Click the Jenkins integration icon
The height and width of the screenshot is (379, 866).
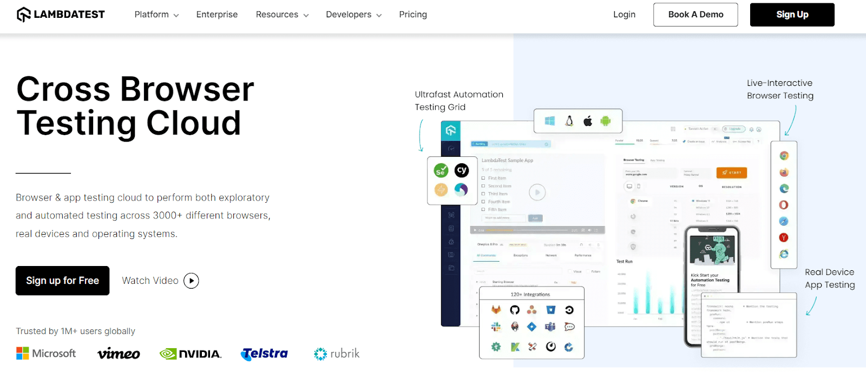point(515,327)
